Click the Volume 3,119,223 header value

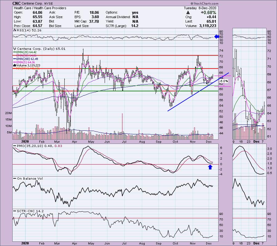click(x=208, y=26)
